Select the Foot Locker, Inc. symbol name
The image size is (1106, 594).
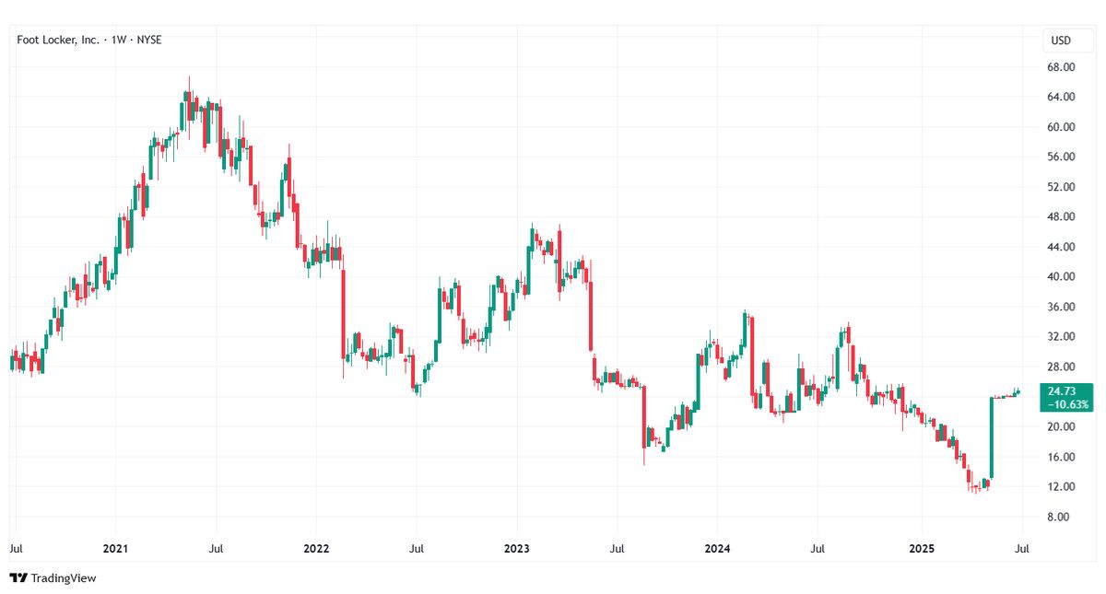[57, 41]
